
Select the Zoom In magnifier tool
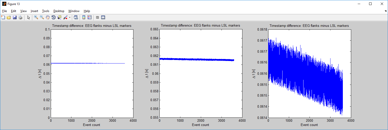pos(36,17)
